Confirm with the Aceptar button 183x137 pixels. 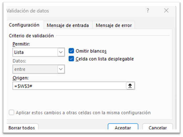123,128
